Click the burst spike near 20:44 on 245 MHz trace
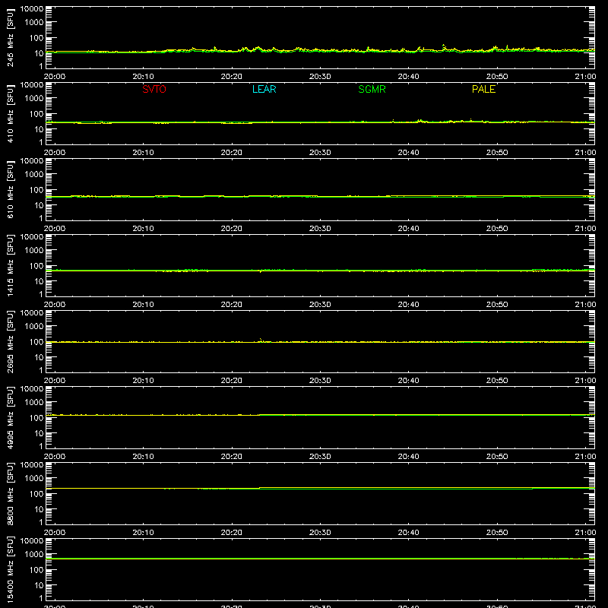 click(444, 46)
